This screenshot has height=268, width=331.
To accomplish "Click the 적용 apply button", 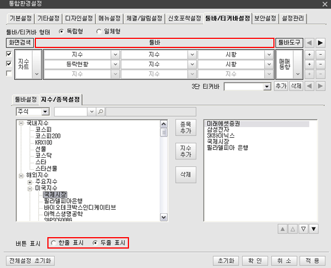I will pyautogui.click(x=312, y=261).
